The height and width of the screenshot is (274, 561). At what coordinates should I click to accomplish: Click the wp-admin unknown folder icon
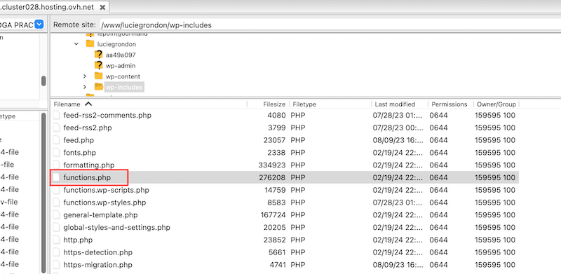[99, 65]
